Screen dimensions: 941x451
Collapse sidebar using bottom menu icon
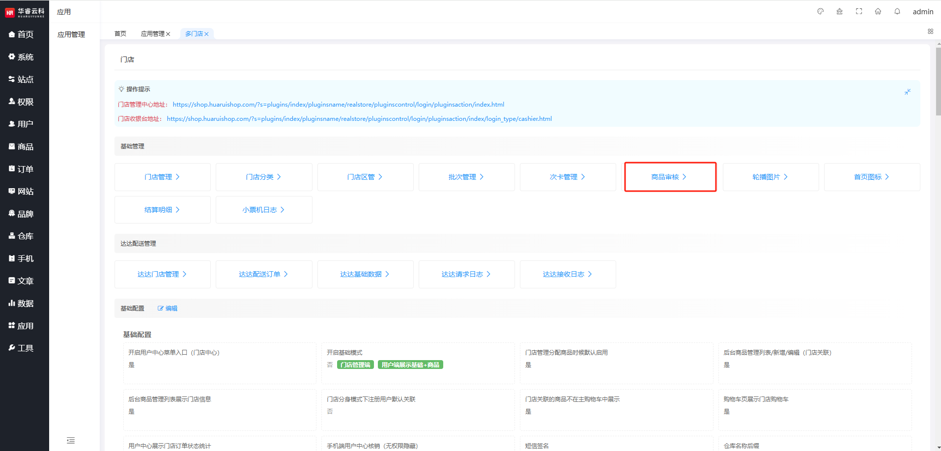pos(71,440)
